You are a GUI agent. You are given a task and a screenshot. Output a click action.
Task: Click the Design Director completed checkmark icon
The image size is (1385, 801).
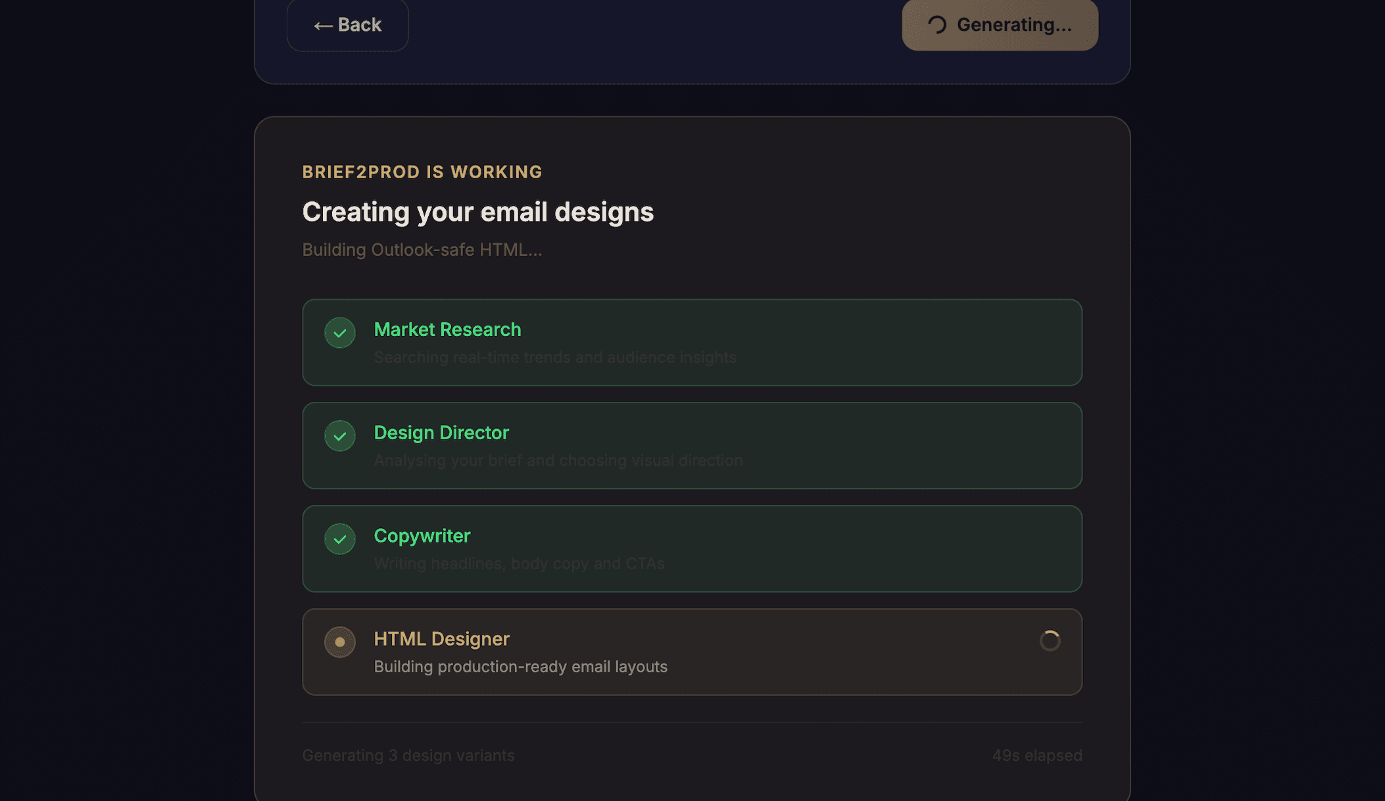click(339, 436)
